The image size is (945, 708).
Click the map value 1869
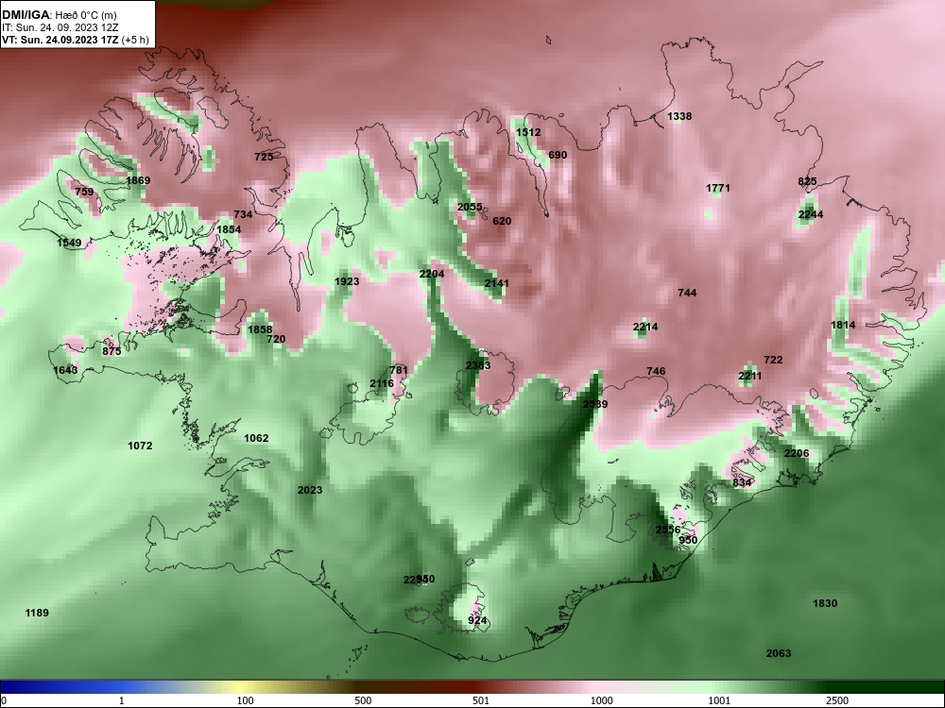click(138, 180)
